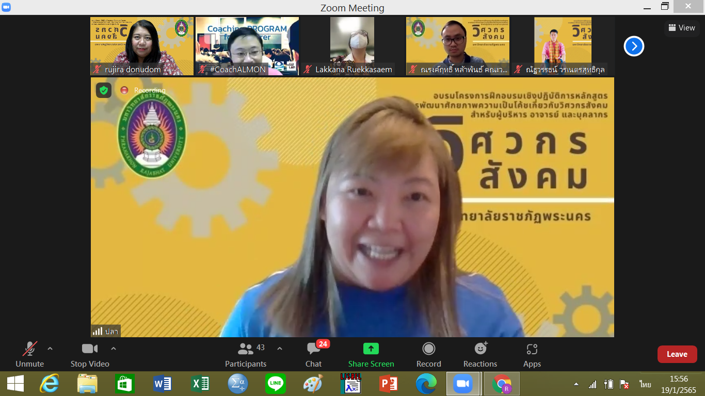The image size is (705, 396).
Task: Open Microsoft Edge from taskbar
Action: [426, 384]
